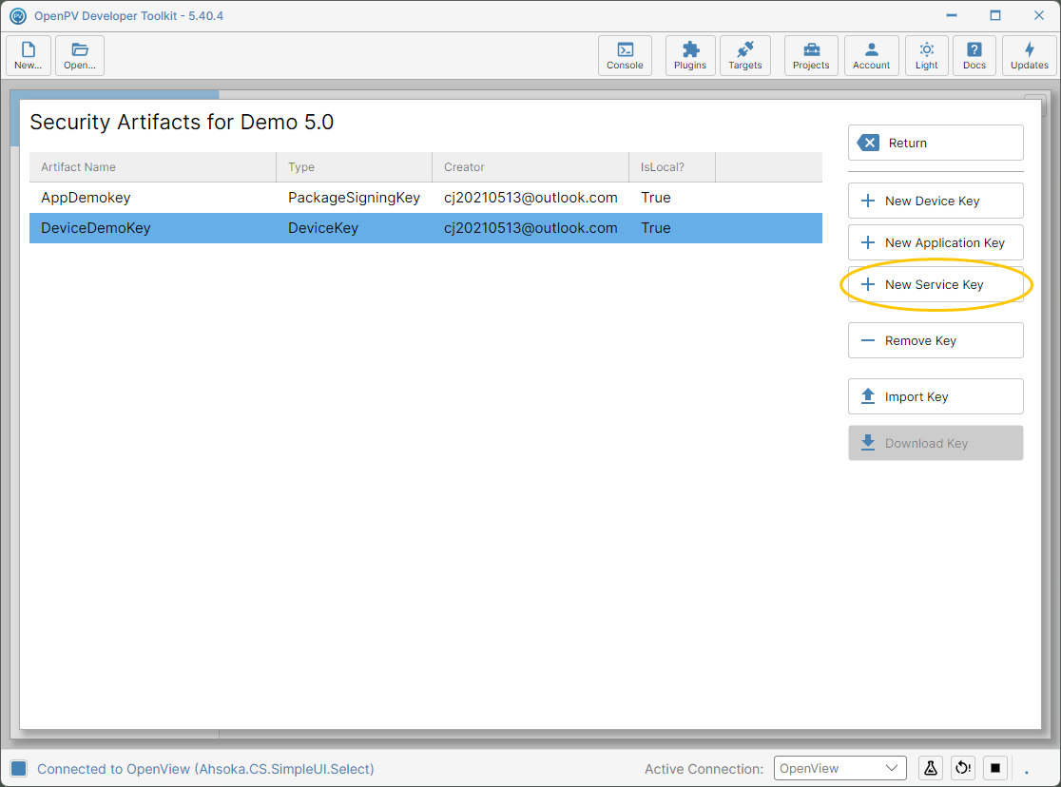Click the Remove Key button
The height and width of the screenshot is (787, 1061).
coord(936,340)
